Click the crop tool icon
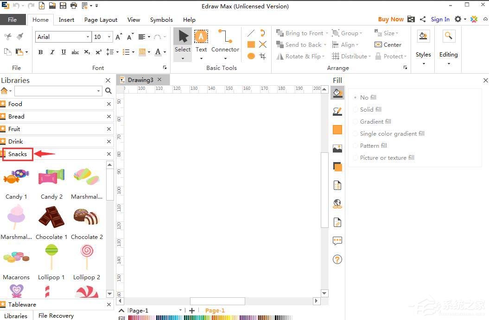489x320 pixels. pos(263,56)
